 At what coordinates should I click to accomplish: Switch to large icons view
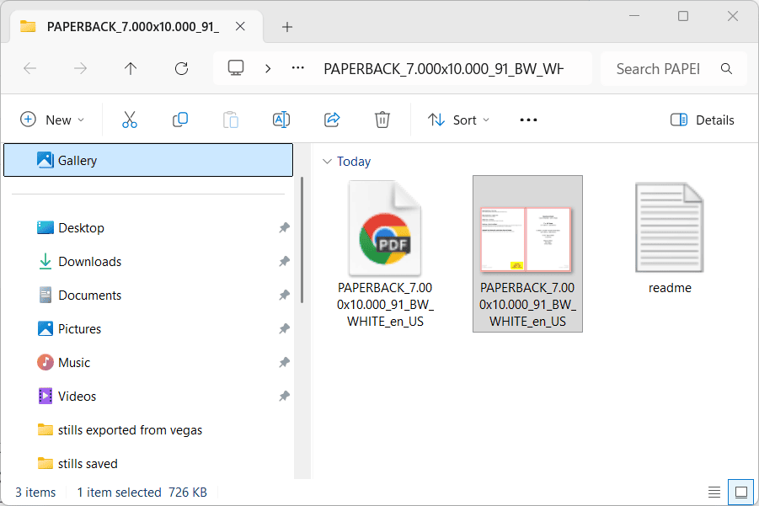point(741,493)
